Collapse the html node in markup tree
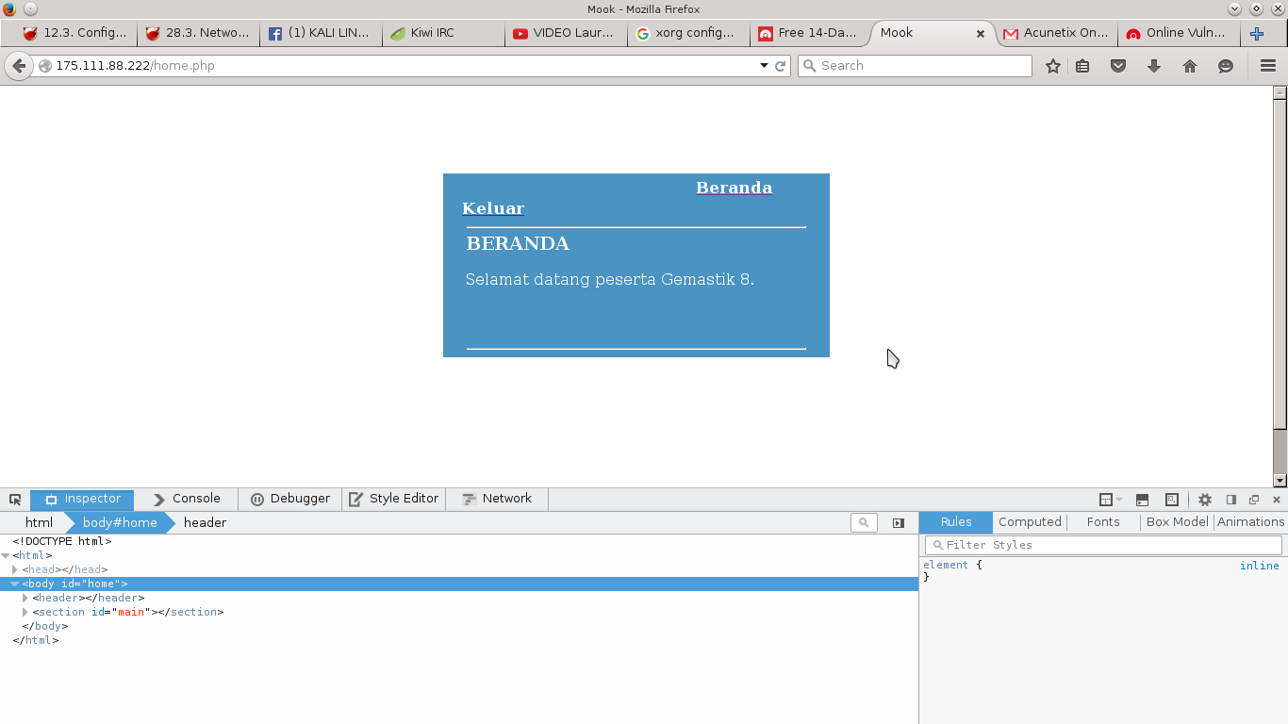Screen dimensions: 1288x724 6,556
